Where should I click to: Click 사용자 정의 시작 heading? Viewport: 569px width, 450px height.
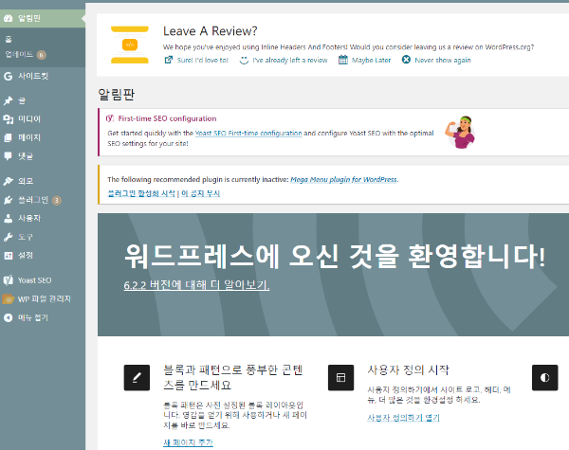[408, 369]
